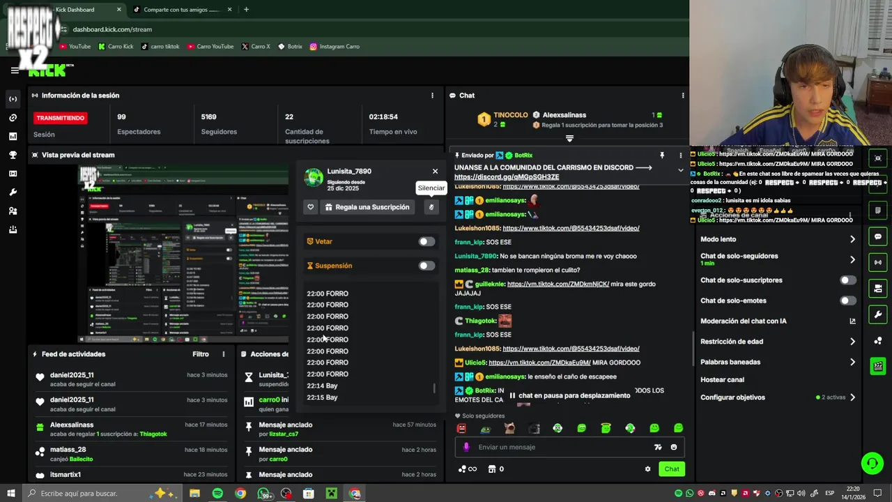Toggle the Suspensión switch
892x502 pixels.
pyautogui.click(x=426, y=266)
